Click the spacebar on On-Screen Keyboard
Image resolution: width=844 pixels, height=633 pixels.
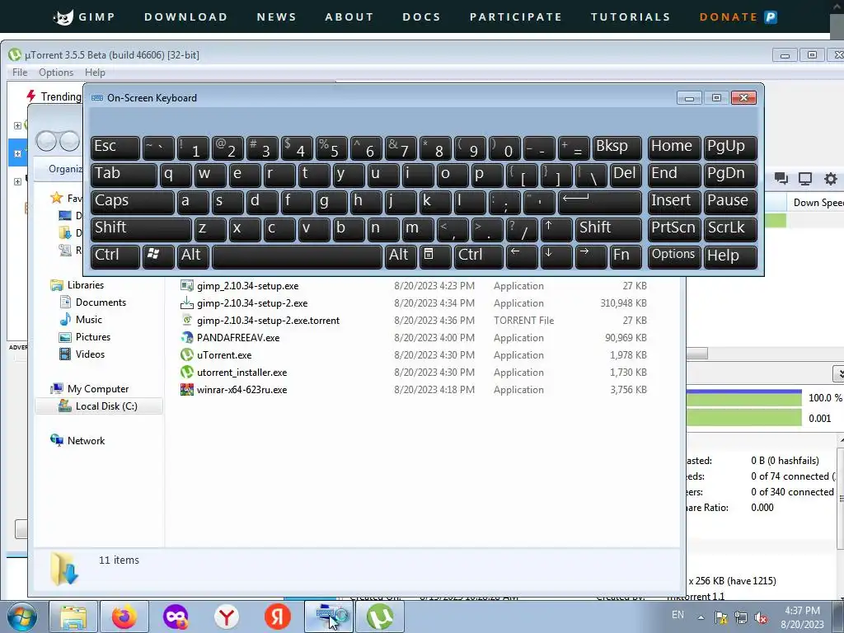(297, 256)
